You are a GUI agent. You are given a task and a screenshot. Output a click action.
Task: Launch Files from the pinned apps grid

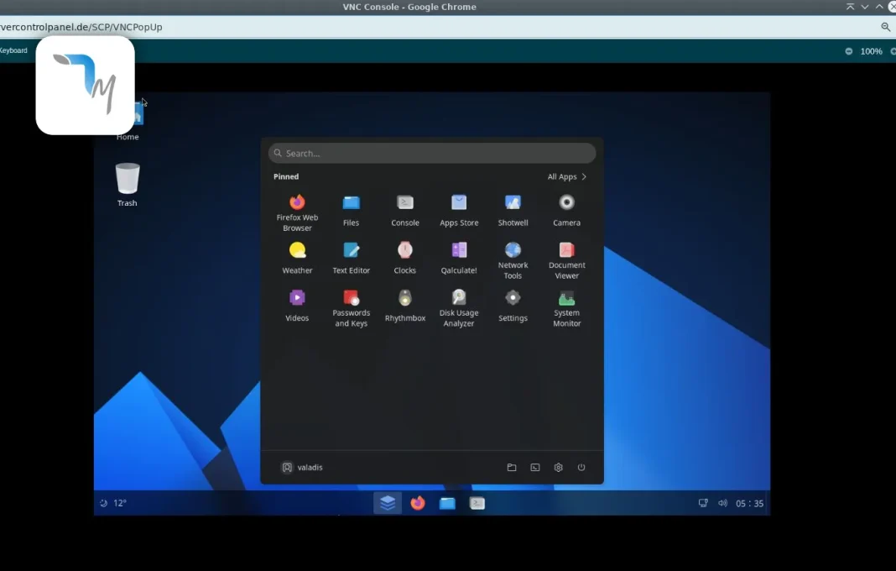coord(351,212)
